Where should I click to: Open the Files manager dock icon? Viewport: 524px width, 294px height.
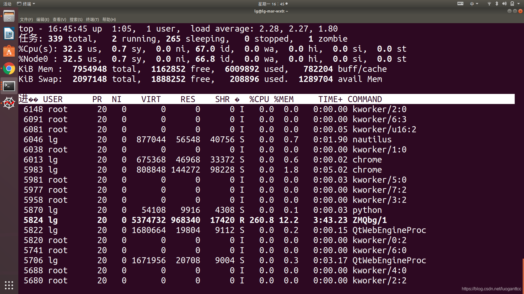tap(9, 16)
